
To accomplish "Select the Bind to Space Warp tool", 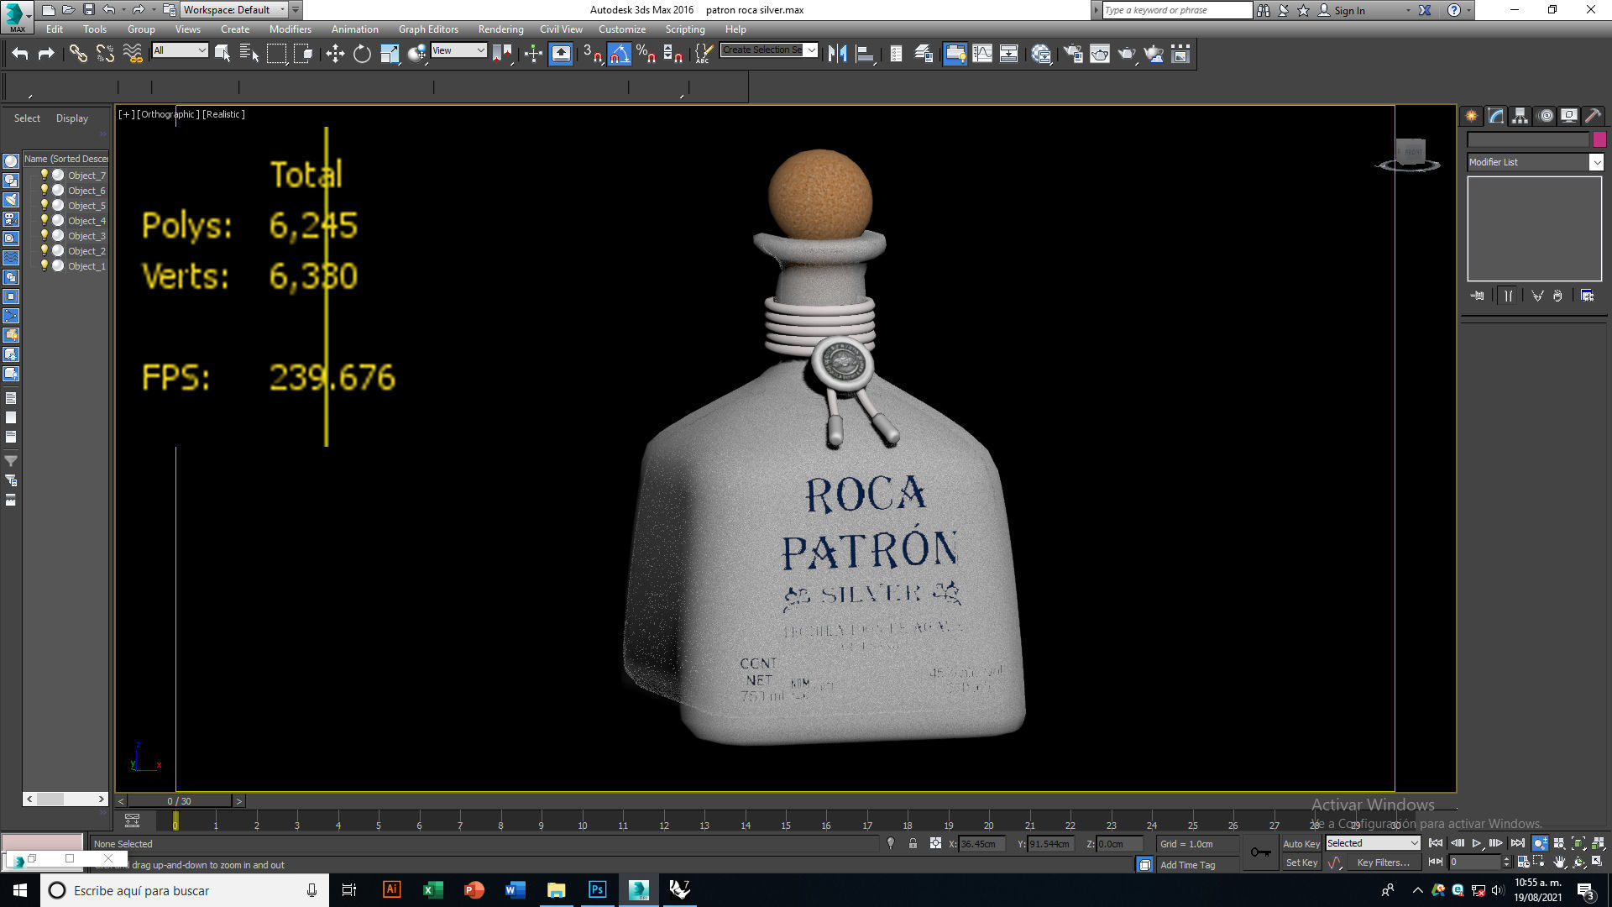I will [x=133, y=54].
